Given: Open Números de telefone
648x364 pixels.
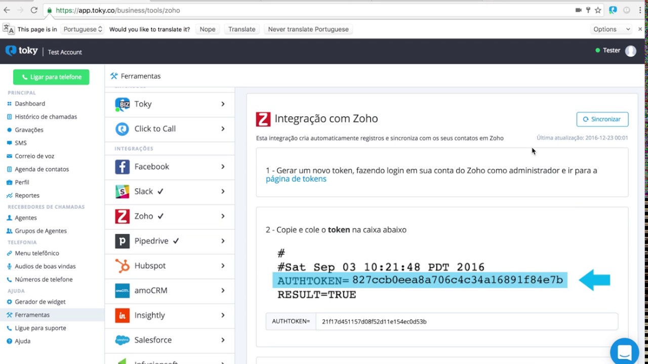Looking at the screenshot, I should (x=44, y=280).
